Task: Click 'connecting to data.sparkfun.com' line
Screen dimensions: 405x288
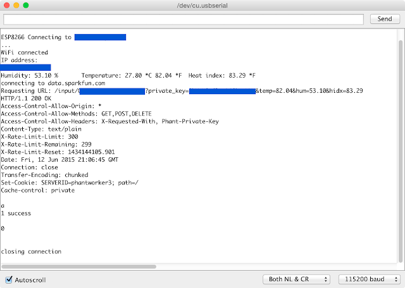Action: point(53,83)
